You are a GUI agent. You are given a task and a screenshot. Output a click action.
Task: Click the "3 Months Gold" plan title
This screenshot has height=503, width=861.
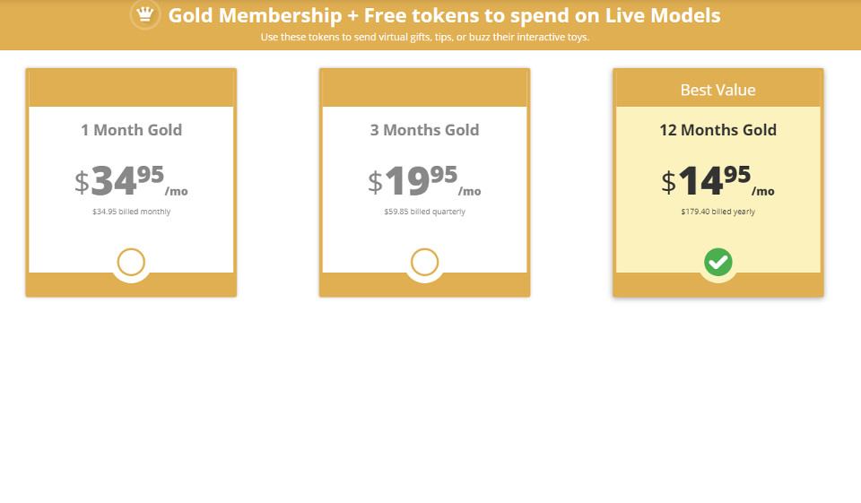[x=424, y=130]
